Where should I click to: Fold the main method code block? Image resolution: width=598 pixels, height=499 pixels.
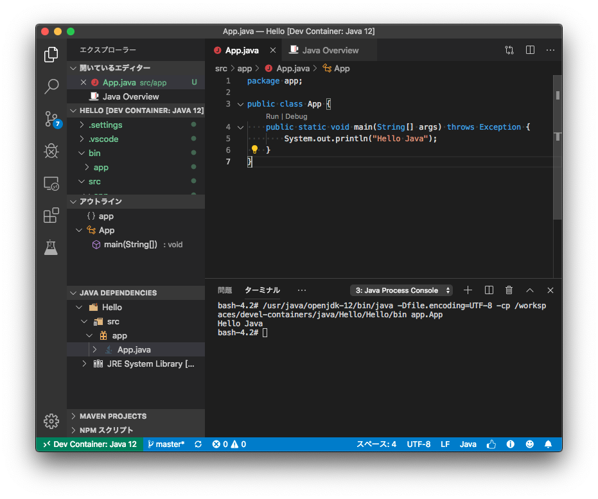click(240, 127)
